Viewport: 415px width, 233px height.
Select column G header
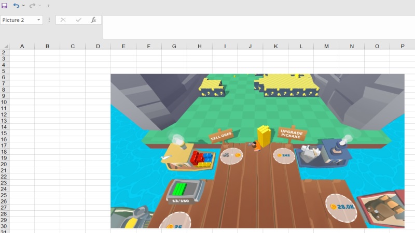coord(174,46)
